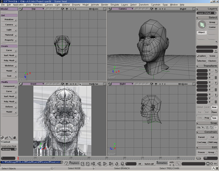Open the Primitives menu

[x=38, y=5]
